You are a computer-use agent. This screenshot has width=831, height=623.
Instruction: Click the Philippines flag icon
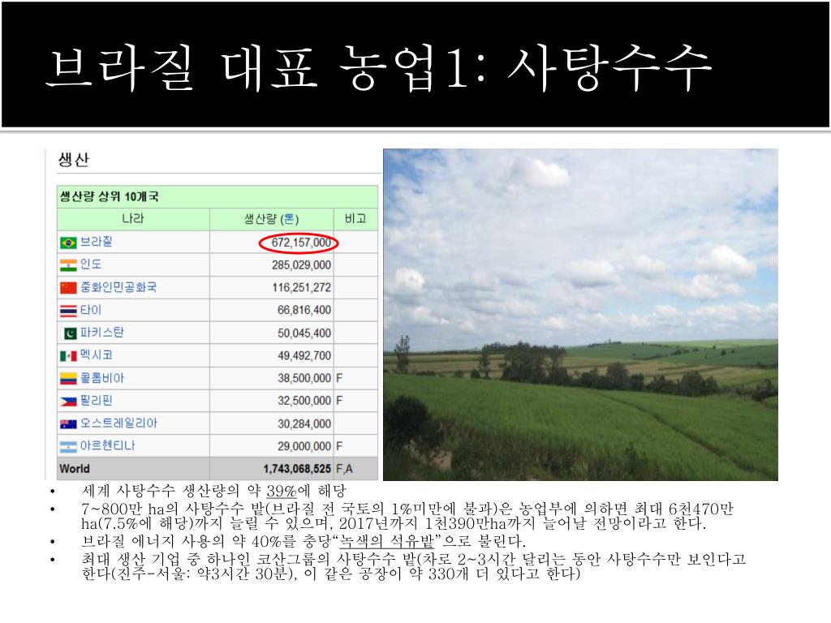pyautogui.click(x=68, y=402)
